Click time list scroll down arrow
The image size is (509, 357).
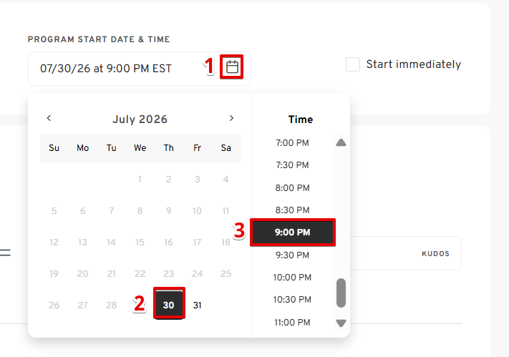(341, 323)
